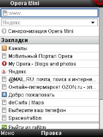Open Добро пожаловать bookmark

(49, 95)
